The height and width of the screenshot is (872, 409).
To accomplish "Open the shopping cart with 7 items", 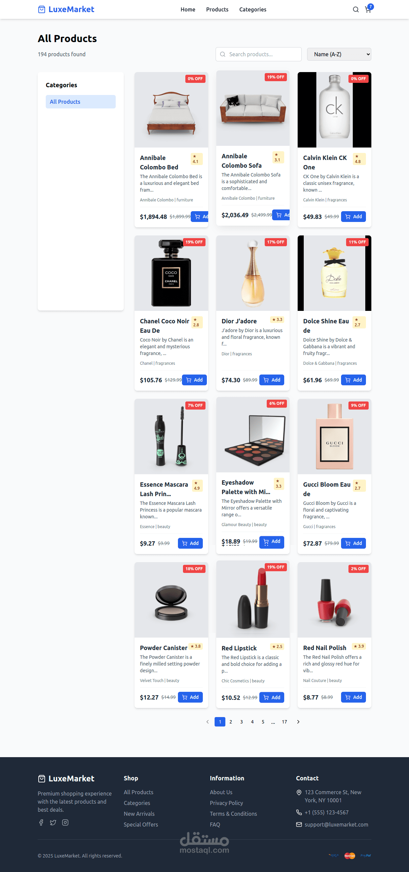I will point(368,9).
